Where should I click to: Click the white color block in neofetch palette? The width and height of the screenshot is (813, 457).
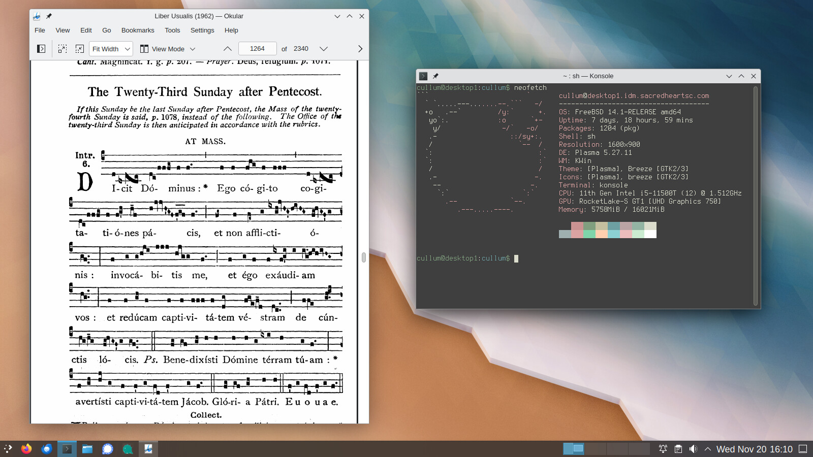click(650, 234)
